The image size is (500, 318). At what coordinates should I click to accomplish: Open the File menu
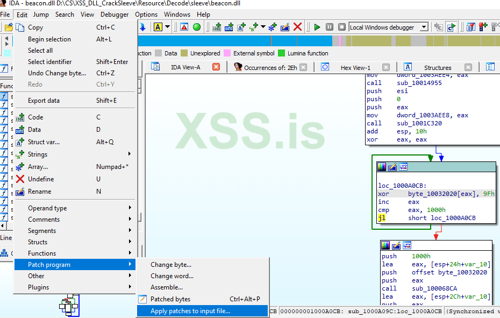5,15
